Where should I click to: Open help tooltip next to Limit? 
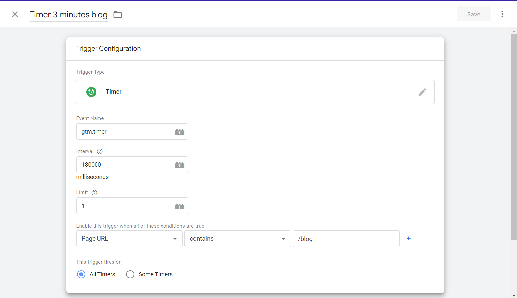click(x=94, y=193)
